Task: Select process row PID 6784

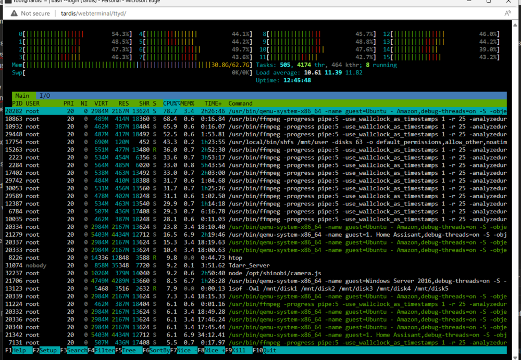Action: click(256, 211)
